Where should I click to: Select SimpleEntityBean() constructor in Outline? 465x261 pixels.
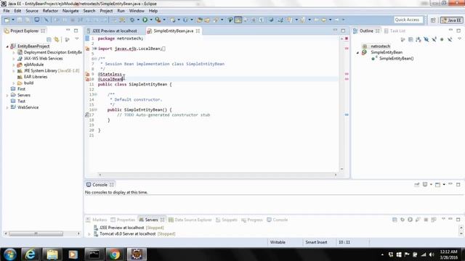(392, 59)
